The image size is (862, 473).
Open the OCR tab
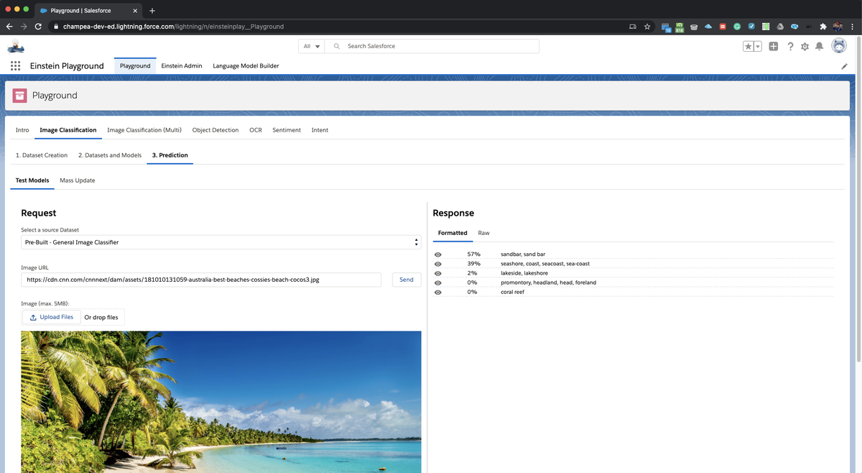(256, 130)
